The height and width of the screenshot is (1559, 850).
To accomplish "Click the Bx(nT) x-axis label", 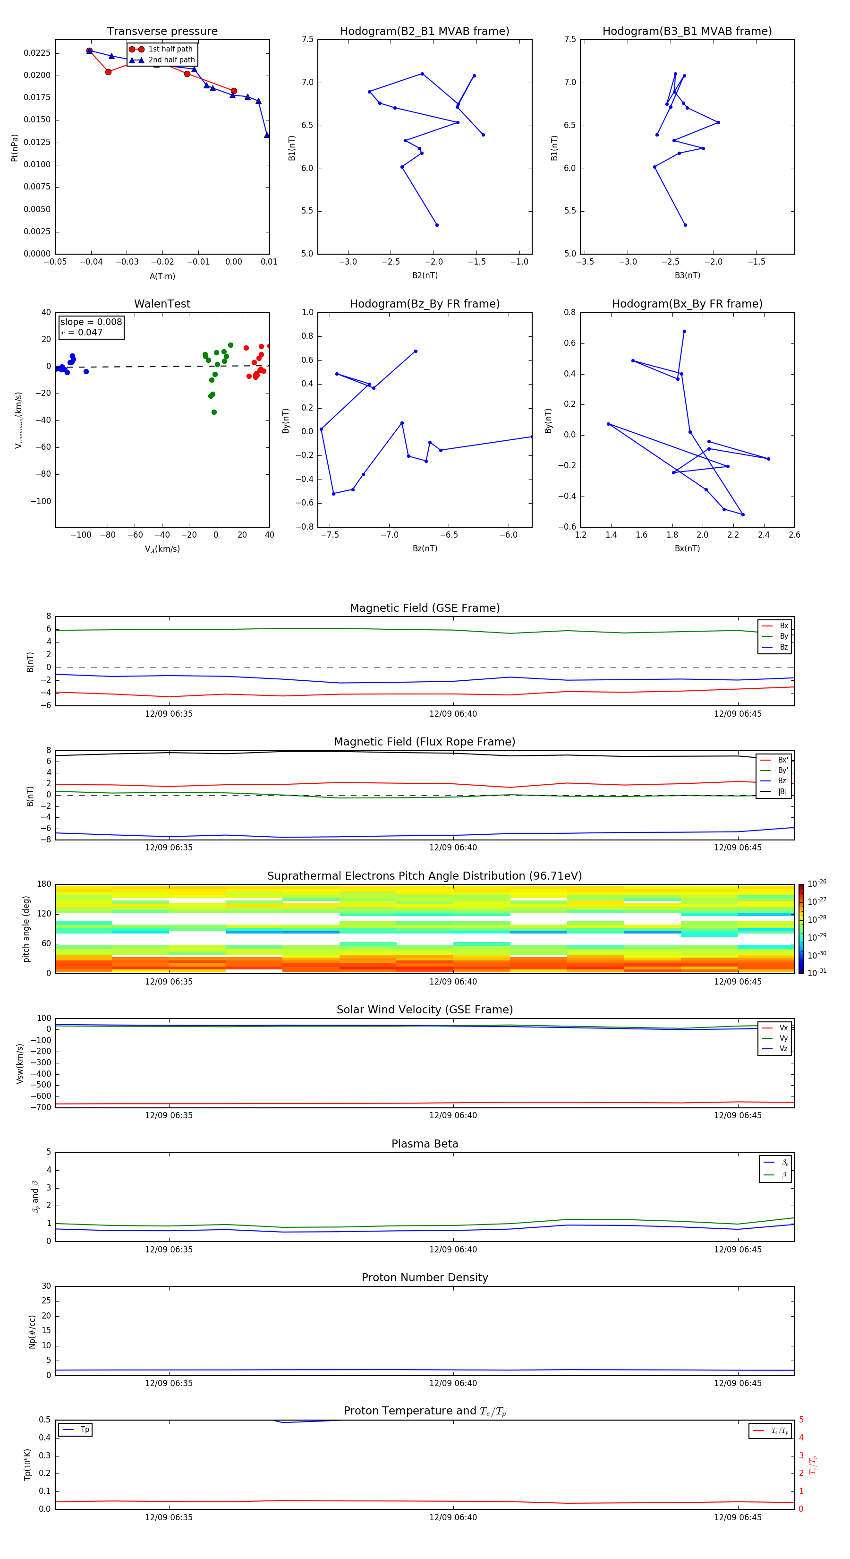I will (687, 548).
